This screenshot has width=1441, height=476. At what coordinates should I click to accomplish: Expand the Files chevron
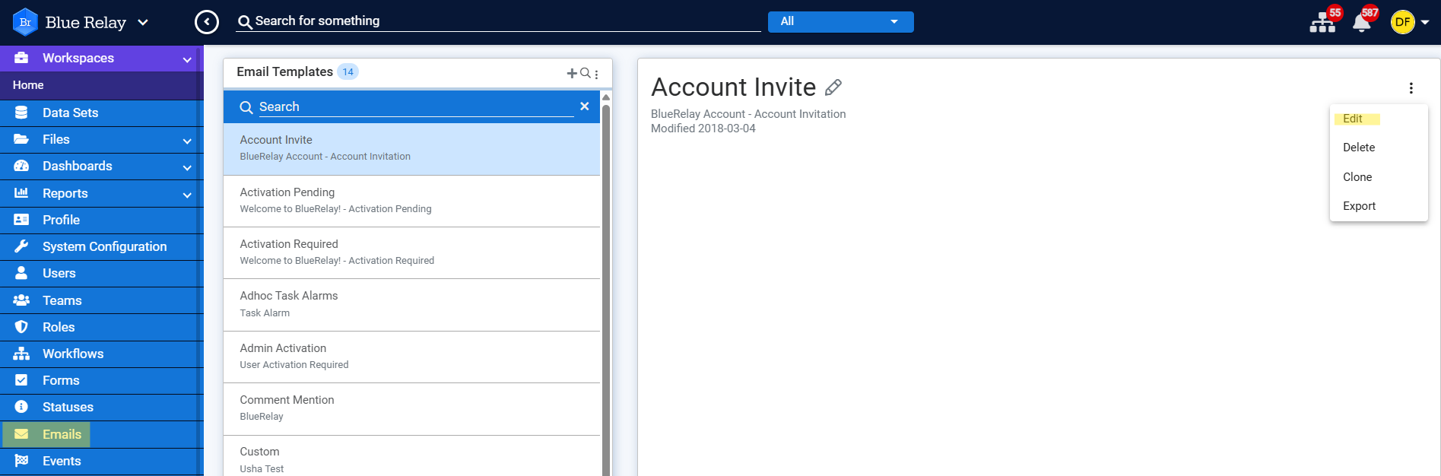pos(187,141)
